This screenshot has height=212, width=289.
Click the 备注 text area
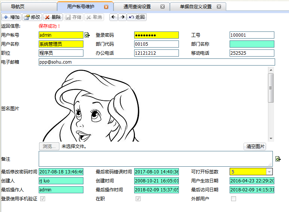pos(156,159)
